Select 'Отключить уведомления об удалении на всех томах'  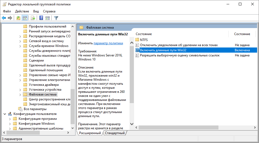pos(179,45)
